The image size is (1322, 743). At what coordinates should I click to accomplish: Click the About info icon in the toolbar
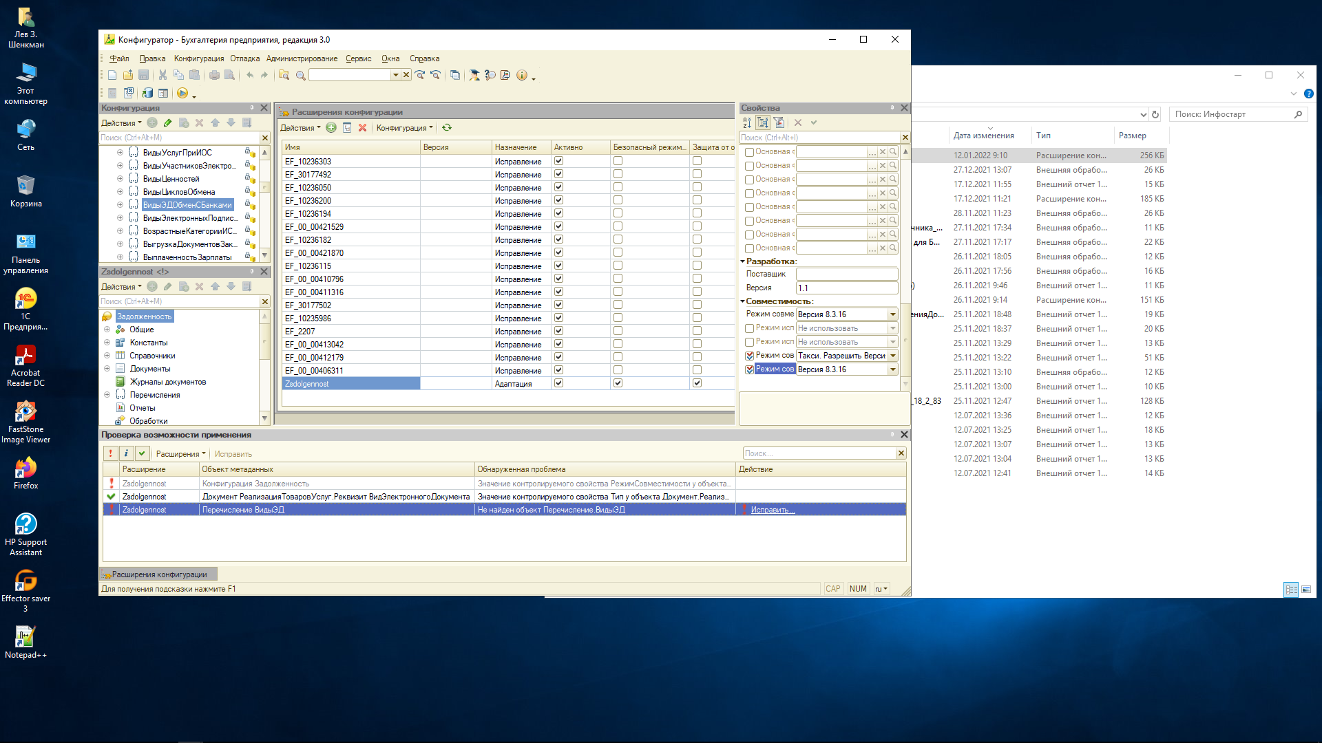click(x=522, y=75)
